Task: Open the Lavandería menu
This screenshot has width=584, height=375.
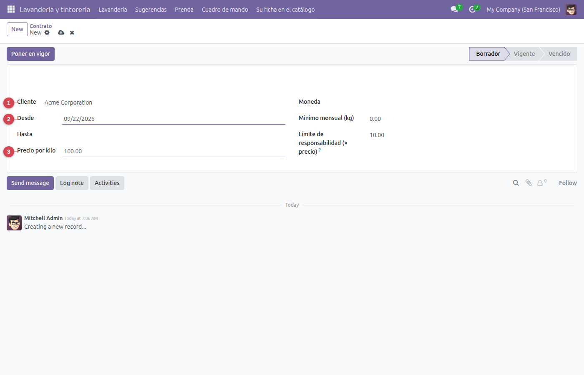Action: coord(113,9)
